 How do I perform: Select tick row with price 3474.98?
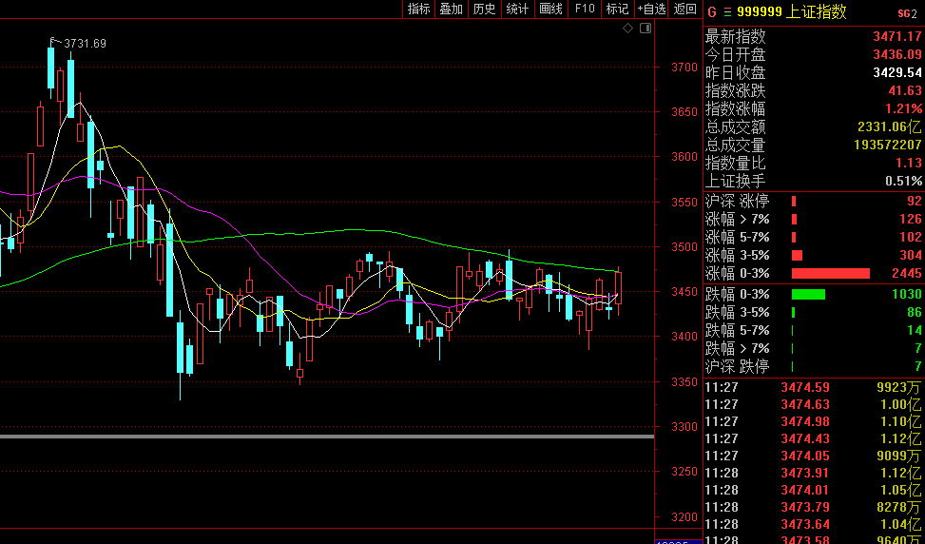click(813, 422)
